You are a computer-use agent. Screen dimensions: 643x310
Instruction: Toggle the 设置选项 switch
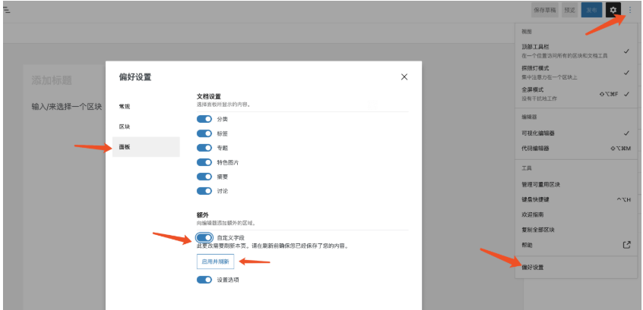204,280
